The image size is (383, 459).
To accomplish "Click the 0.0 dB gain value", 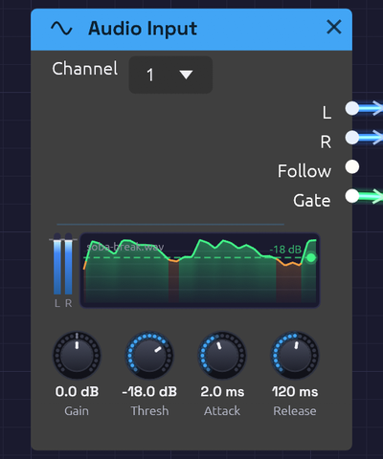I will 77,392.
